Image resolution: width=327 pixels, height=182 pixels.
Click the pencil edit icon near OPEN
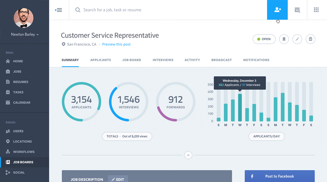click(x=297, y=39)
